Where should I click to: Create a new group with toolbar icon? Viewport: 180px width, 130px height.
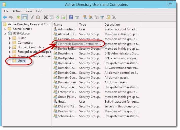[x=91, y=17]
